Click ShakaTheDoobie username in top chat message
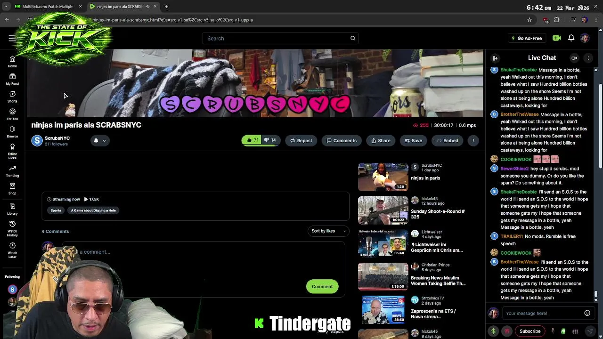 click(518, 70)
